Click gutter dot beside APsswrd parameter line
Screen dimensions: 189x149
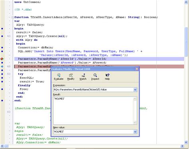pos(2,62)
